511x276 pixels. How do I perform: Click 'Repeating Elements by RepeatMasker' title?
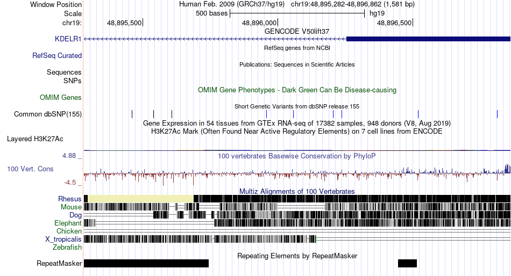pyautogui.click(x=297, y=256)
